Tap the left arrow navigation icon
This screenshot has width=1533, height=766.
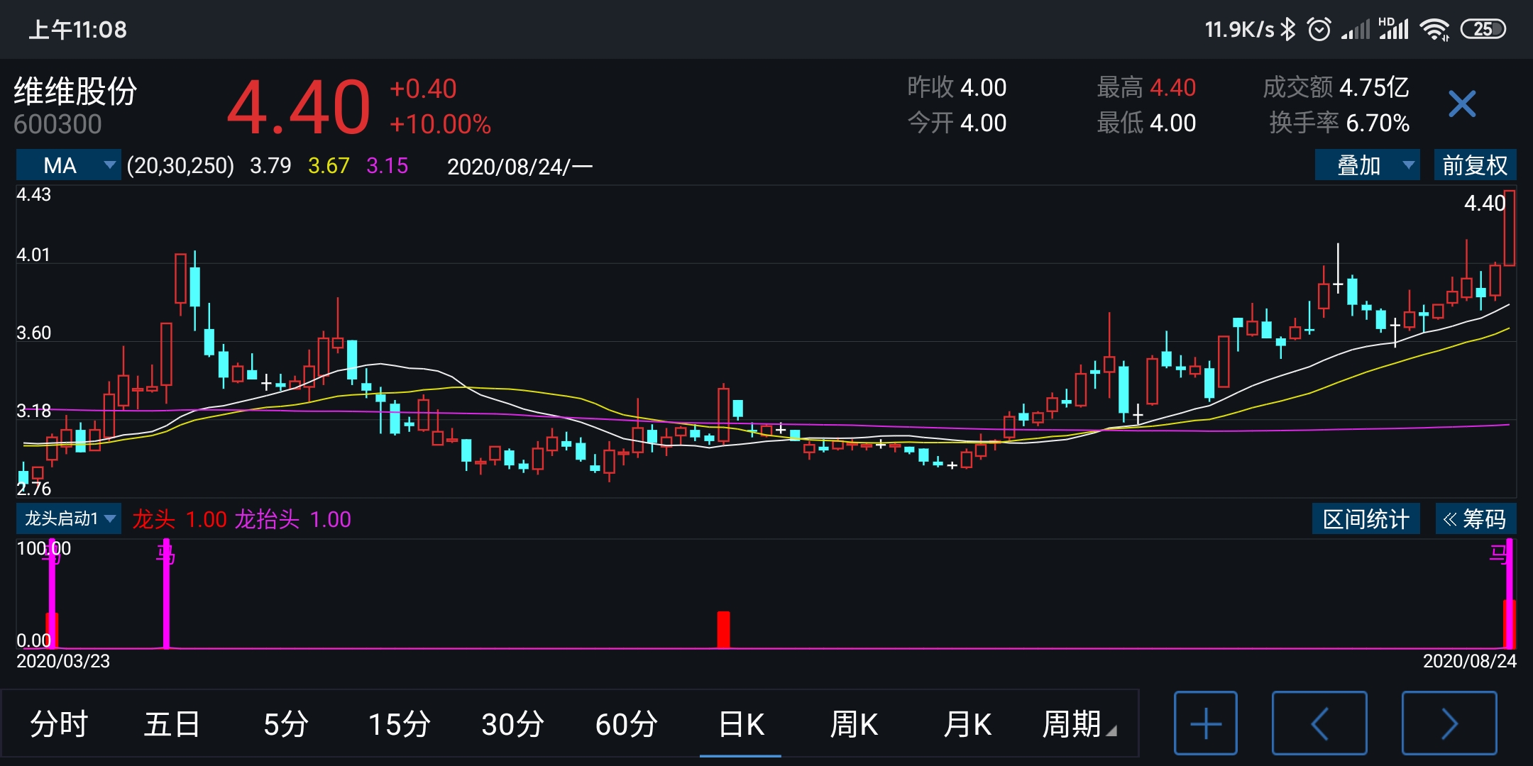pos(1319,723)
